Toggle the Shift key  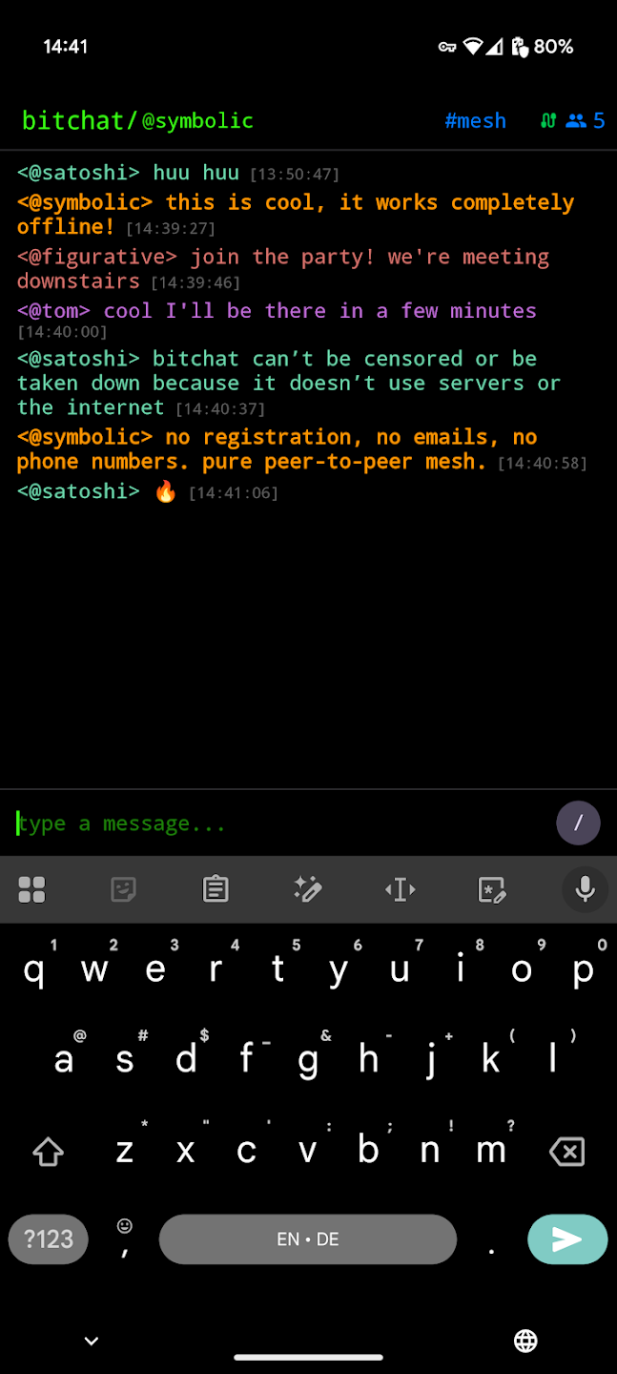click(x=48, y=1153)
